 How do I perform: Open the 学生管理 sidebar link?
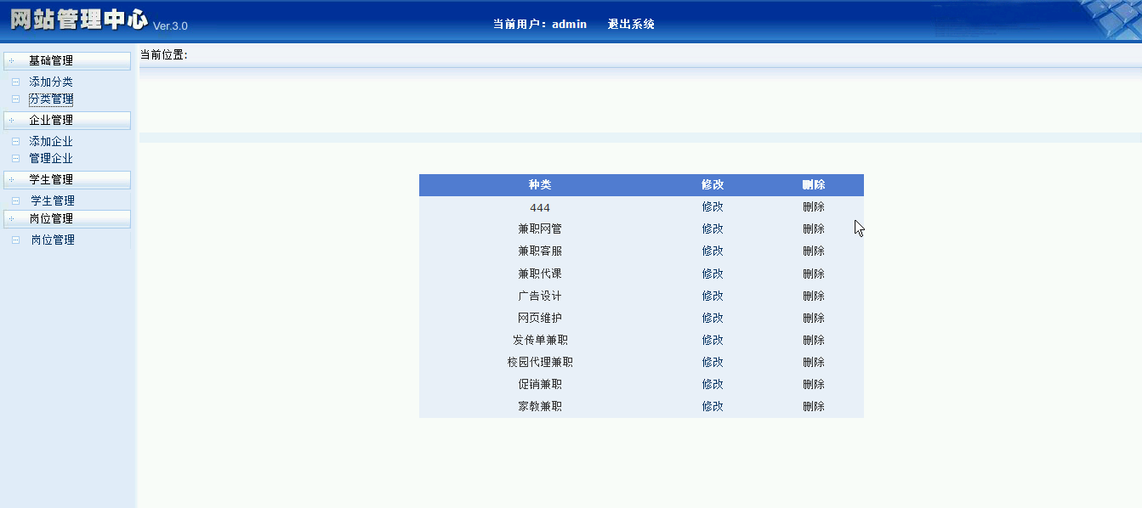tap(53, 201)
